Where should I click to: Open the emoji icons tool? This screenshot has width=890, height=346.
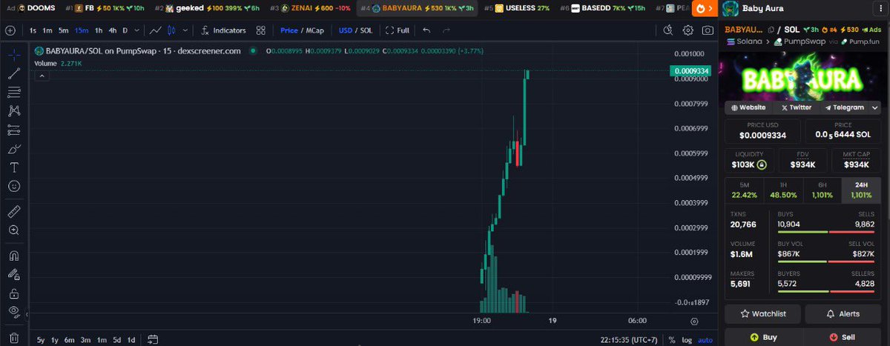[x=14, y=186]
